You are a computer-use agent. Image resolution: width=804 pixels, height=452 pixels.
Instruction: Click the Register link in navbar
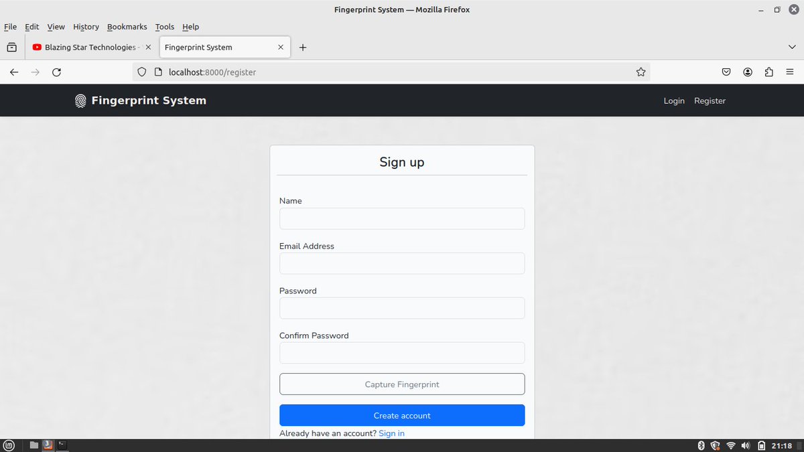710,101
